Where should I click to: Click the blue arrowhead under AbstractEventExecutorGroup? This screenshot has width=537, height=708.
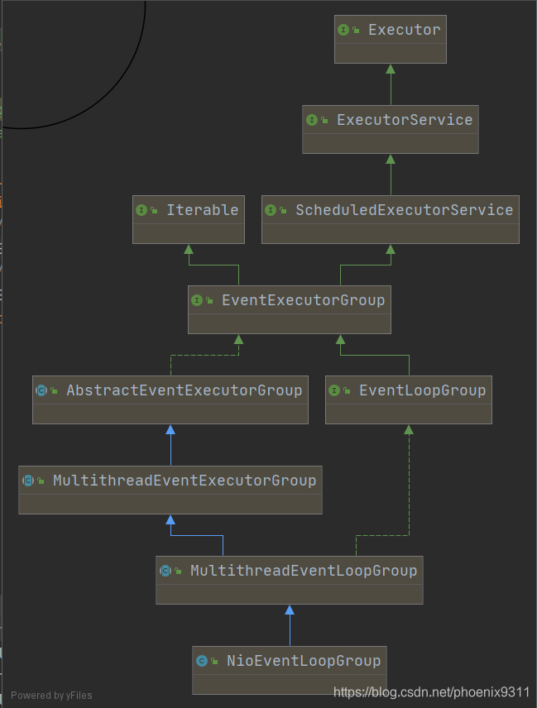coord(170,430)
